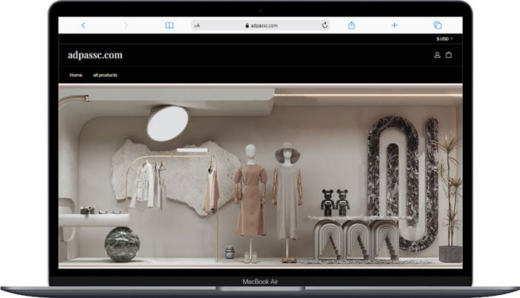Reload the page with the refresh icon

pyautogui.click(x=325, y=25)
